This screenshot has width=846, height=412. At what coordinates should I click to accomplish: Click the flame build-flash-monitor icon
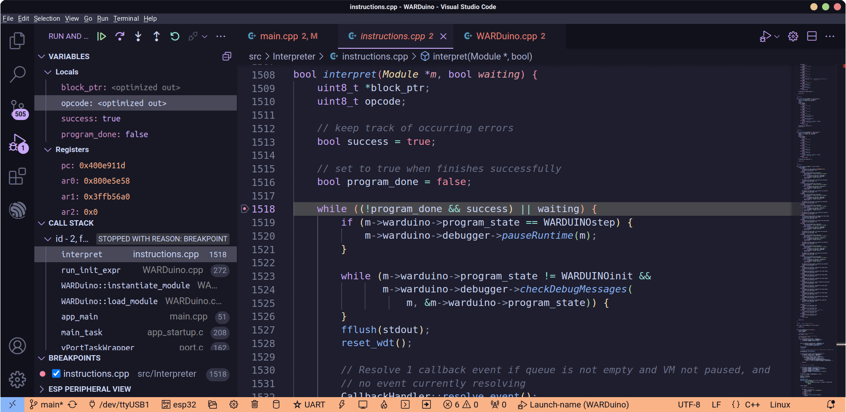(384, 405)
